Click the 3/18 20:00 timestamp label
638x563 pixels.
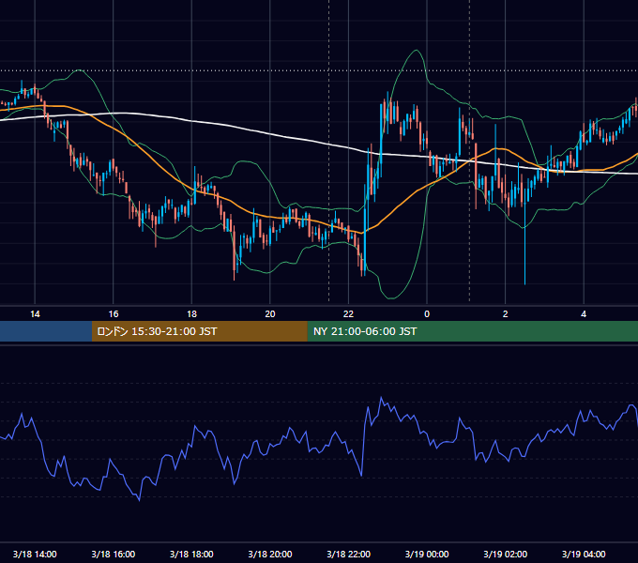tap(270, 554)
